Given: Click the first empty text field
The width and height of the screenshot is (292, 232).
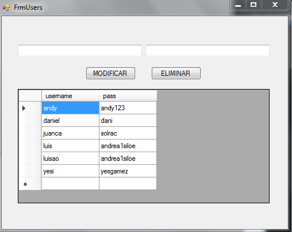Looking at the screenshot, I should tap(80, 51).
